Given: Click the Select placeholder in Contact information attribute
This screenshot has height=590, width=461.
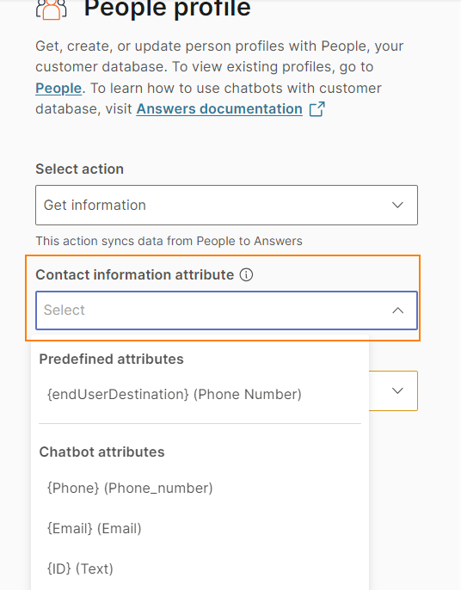Looking at the screenshot, I should pyautogui.click(x=64, y=310).
